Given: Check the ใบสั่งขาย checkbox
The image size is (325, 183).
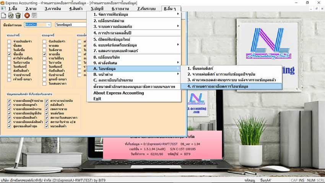Looking at the screenshot, I should point(44,50).
